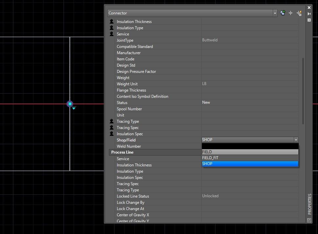Click the Service label under Process Line
This screenshot has height=234, width=318.
[x=123, y=159]
